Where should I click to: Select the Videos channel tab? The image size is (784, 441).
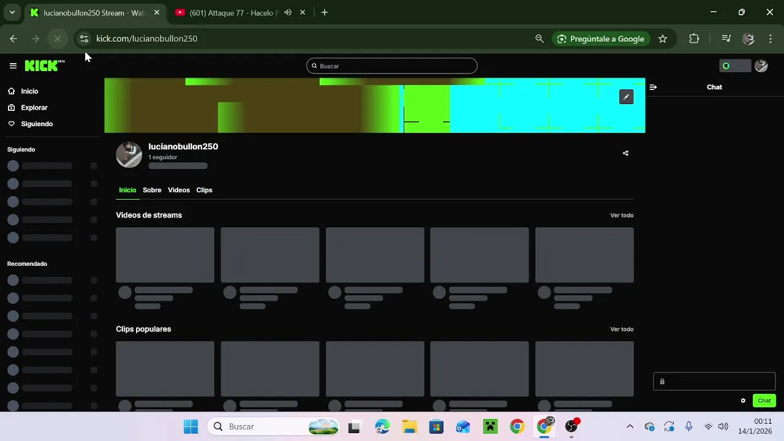(x=179, y=190)
